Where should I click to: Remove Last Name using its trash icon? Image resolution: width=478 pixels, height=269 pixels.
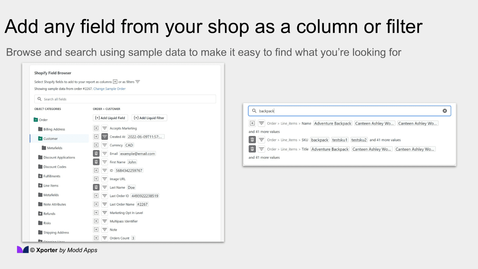pyautogui.click(x=96, y=187)
